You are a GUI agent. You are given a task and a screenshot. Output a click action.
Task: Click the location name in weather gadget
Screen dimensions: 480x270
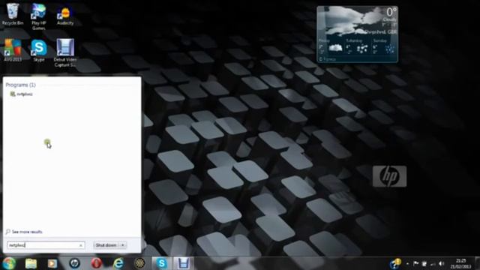(x=381, y=31)
